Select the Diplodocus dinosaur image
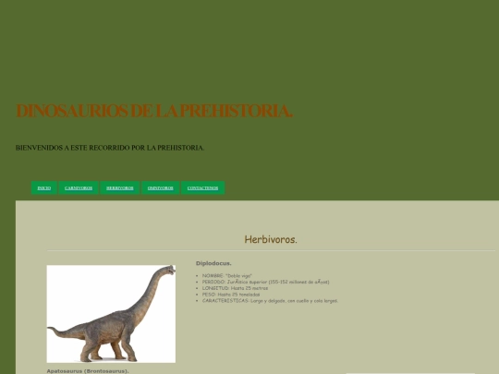Screen dimensions: 499x374 111,314
